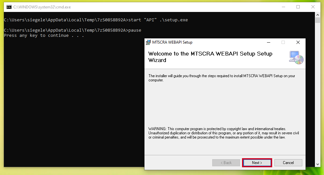This screenshot has width=324, height=175.
Task: Click the 'start "API" .\setup.exe' command line
Action: point(96,20)
